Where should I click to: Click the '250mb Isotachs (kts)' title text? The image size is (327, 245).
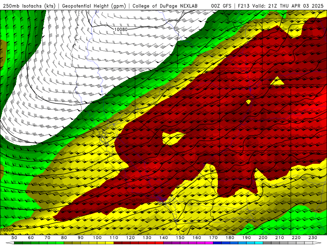pos(29,6)
